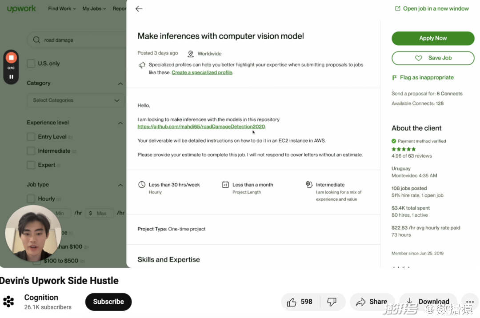Click the green Apply Now button
The width and height of the screenshot is (480, 318).
(x=433, y=38)
